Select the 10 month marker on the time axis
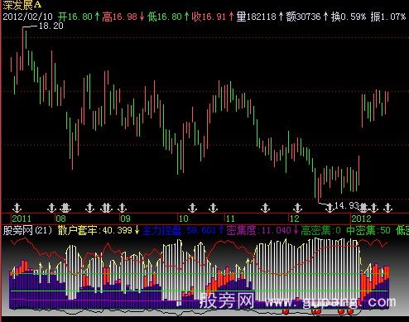Viewport: 409px width, 322px height. 184,219
